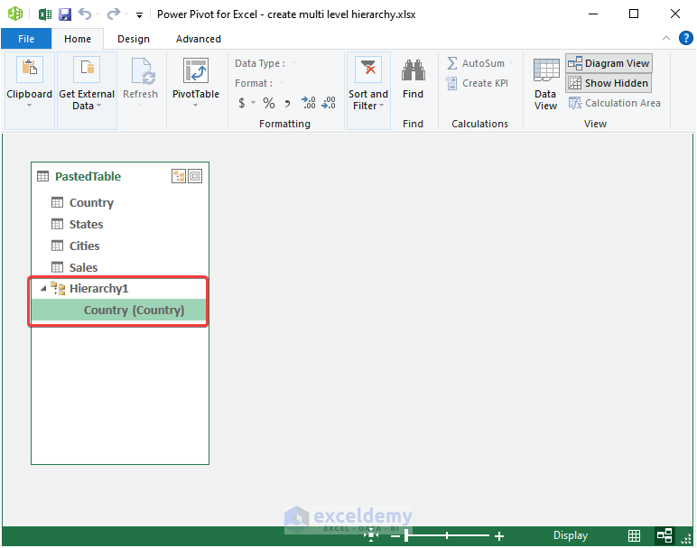Click Fit to Screen icon in status bar
This screenshot has height=548, width=697.
371,535
